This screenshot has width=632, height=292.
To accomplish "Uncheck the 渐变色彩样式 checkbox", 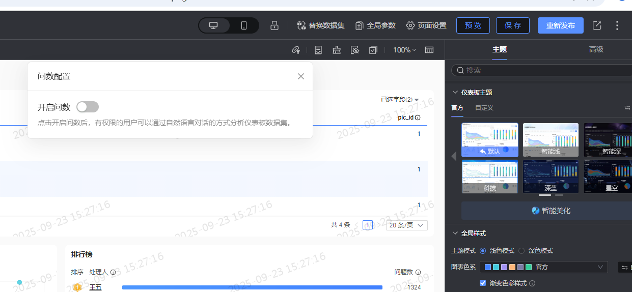I will tap(483, 283).
